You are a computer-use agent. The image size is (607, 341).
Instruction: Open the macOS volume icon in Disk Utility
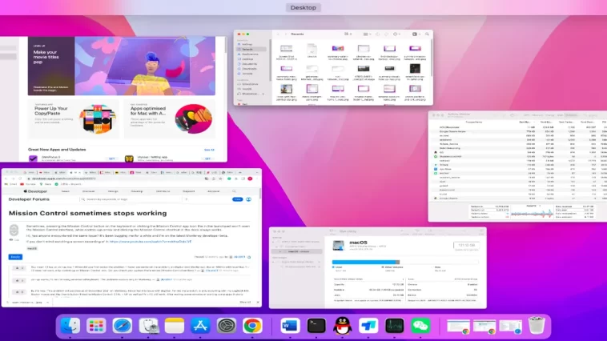tap(339, 246)
